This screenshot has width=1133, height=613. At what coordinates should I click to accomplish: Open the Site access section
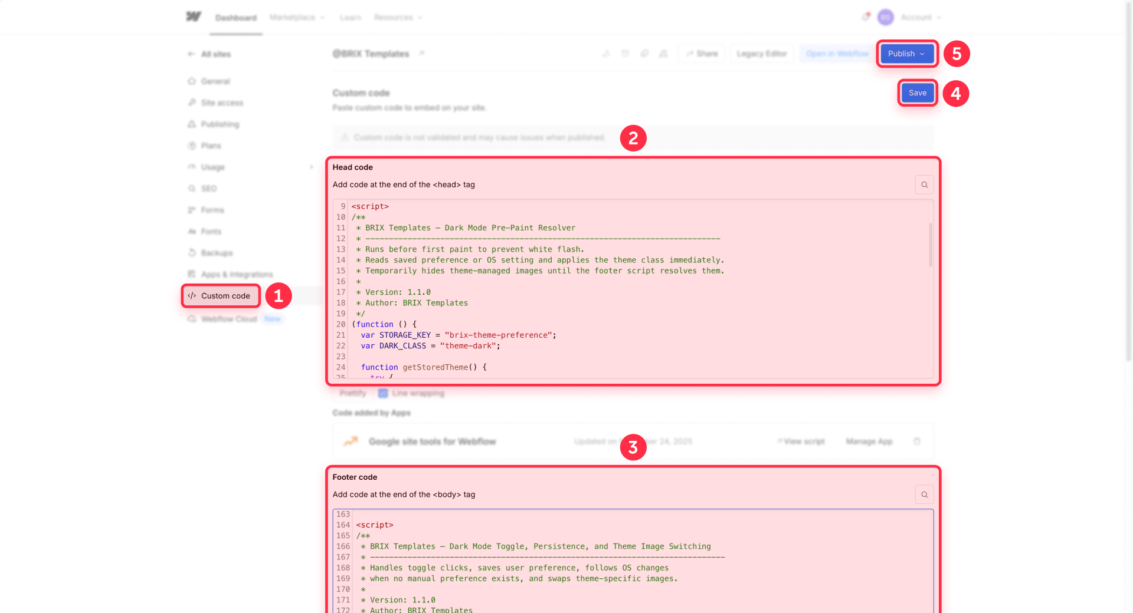(222, 103)
